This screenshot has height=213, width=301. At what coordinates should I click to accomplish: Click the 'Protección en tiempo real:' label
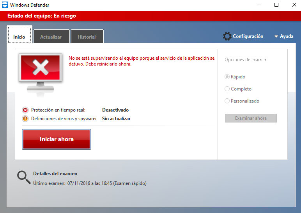pyautogui.click(x=58, y=110)
